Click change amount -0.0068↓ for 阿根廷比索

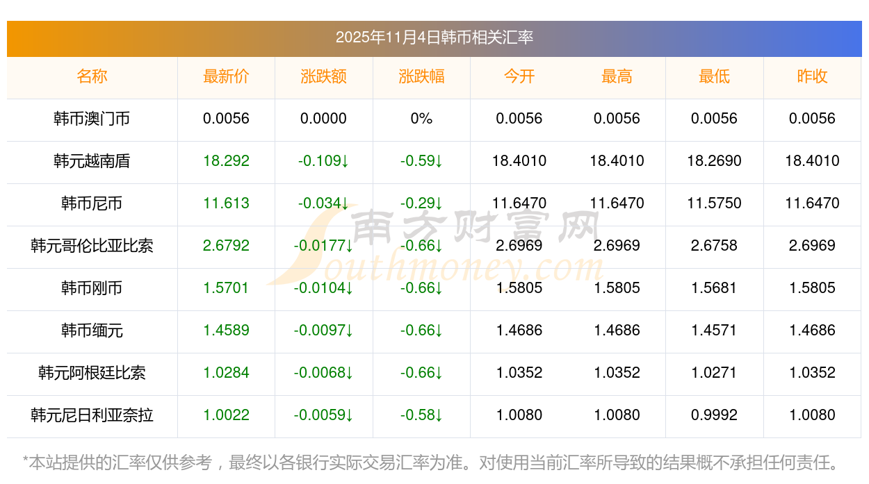click(324, 373)
